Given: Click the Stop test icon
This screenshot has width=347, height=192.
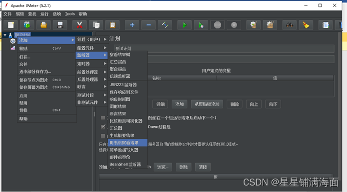Looking at the screenshot, I should click(218, 25).
